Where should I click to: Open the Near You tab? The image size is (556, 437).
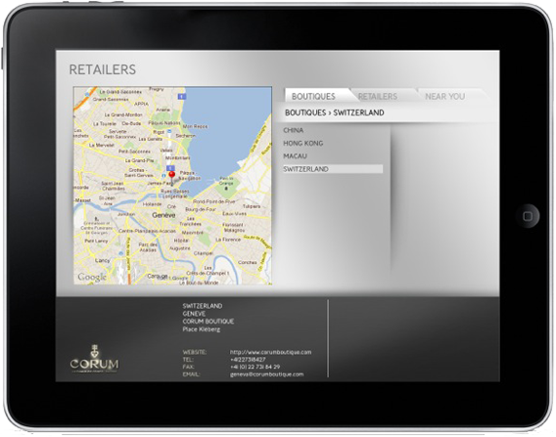(445, 97)
